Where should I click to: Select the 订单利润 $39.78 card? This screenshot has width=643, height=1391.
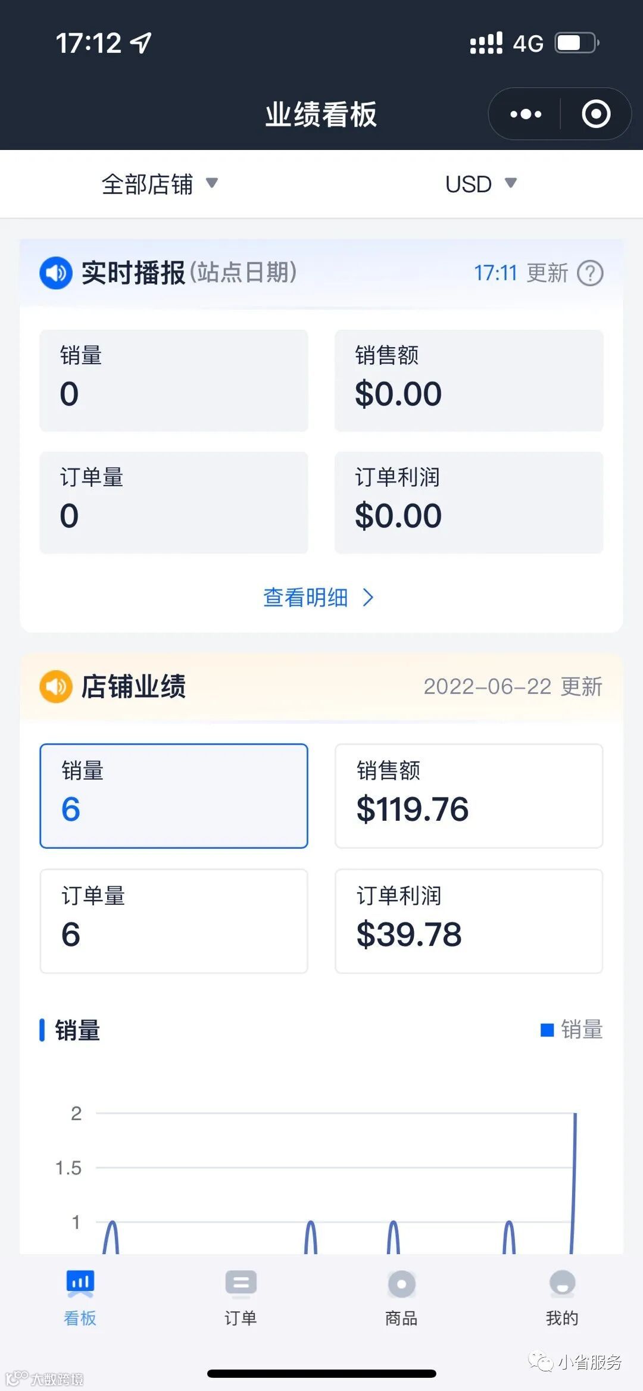(x=469, y=921)
